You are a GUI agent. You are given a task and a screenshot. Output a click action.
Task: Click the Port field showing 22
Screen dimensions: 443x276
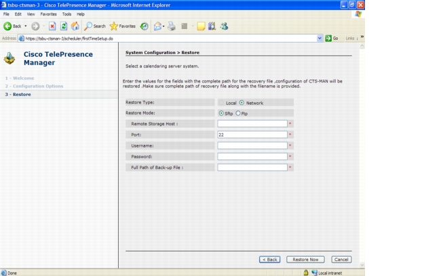point(252,135)
